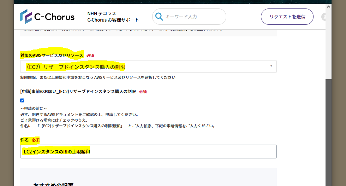The height and width of the screenshot is (186, 346).
Task: Click the NHN テコラス header title
Action: pyautogui.click(x=102, y=13)
